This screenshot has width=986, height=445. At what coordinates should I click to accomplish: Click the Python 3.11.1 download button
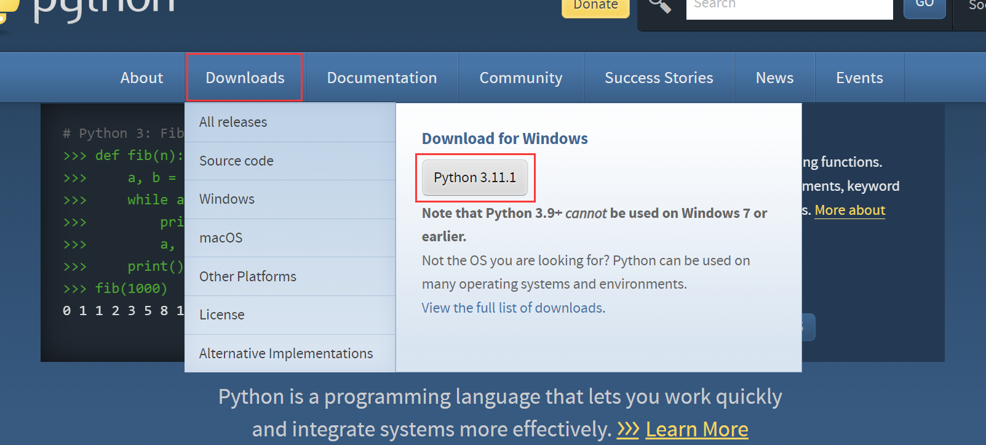[475, 177]
